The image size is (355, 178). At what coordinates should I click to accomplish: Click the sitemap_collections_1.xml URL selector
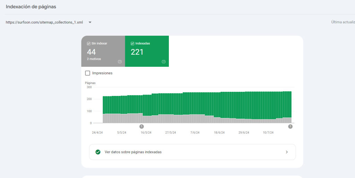tap(44, 23)
